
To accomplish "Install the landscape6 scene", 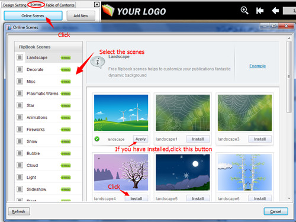I will pos(260,198).
